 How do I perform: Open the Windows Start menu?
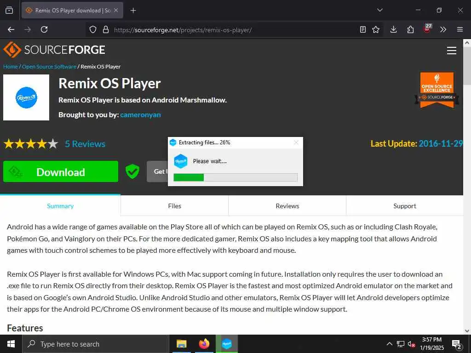(x=11, y=344)
